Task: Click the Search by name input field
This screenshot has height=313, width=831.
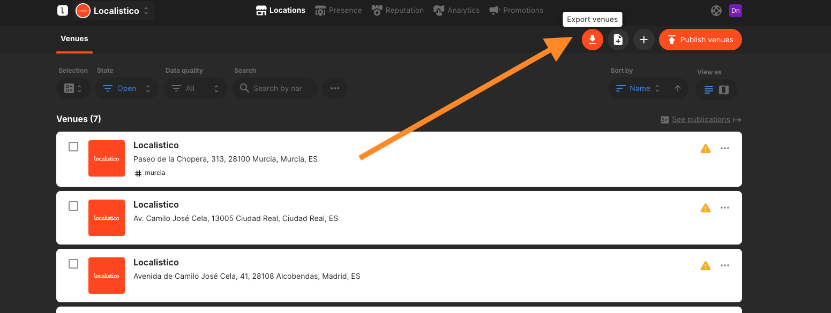Action: [275, 88]
